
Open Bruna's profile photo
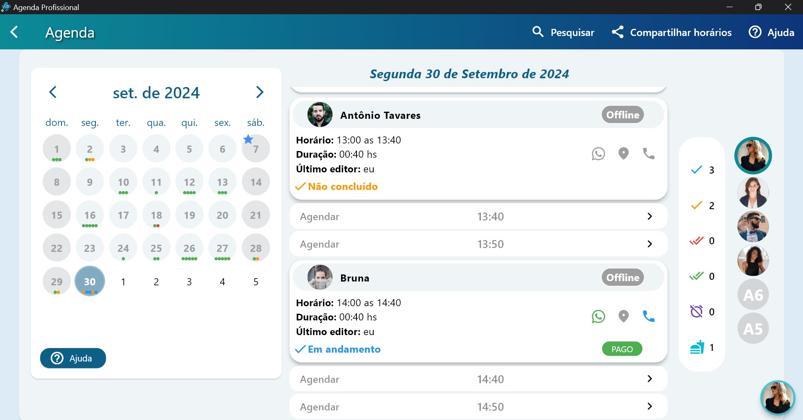(320, 277)
